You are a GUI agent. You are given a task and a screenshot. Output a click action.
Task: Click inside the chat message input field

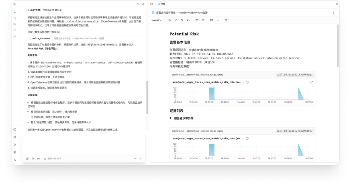coord(83,144)
